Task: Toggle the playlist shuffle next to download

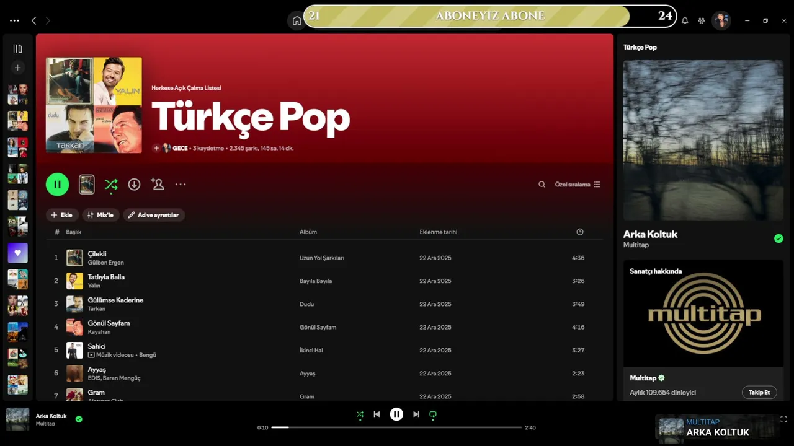Action: tap(111, 184)
